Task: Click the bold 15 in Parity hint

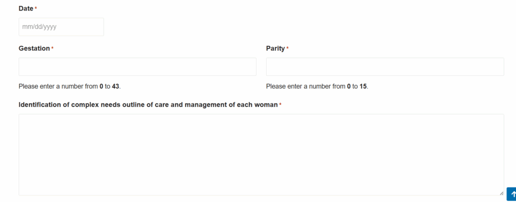Action: click(363, 86)
